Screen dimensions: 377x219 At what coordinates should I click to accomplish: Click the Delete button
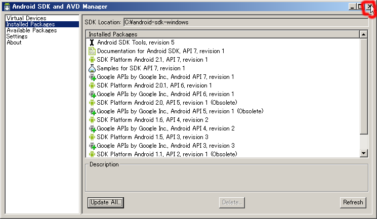click(232, 202)
